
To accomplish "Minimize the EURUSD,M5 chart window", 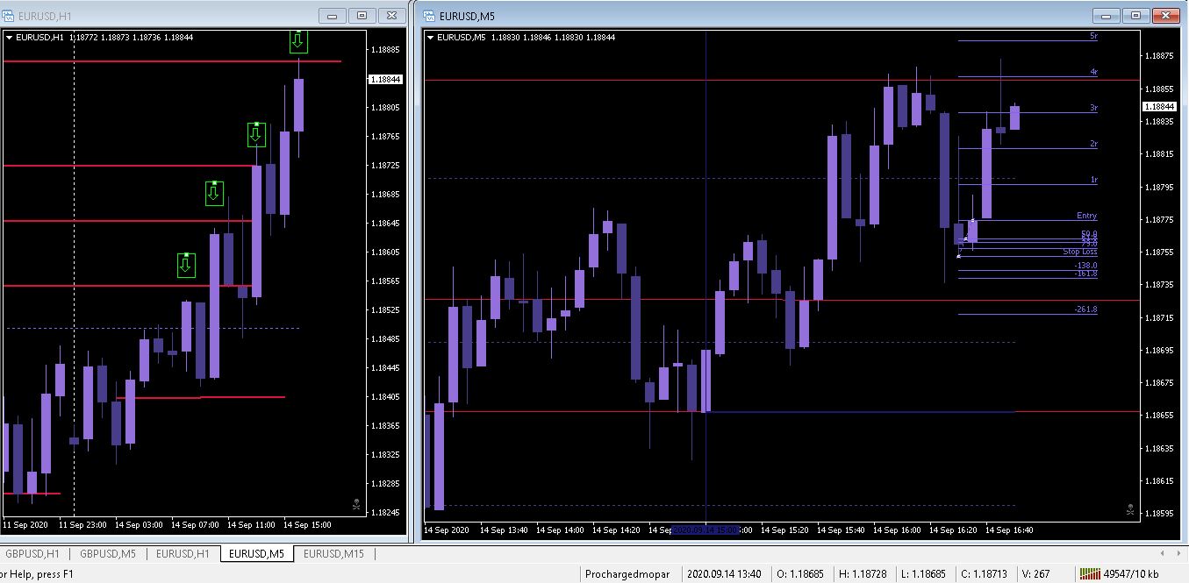I will tap(1107, 15).
